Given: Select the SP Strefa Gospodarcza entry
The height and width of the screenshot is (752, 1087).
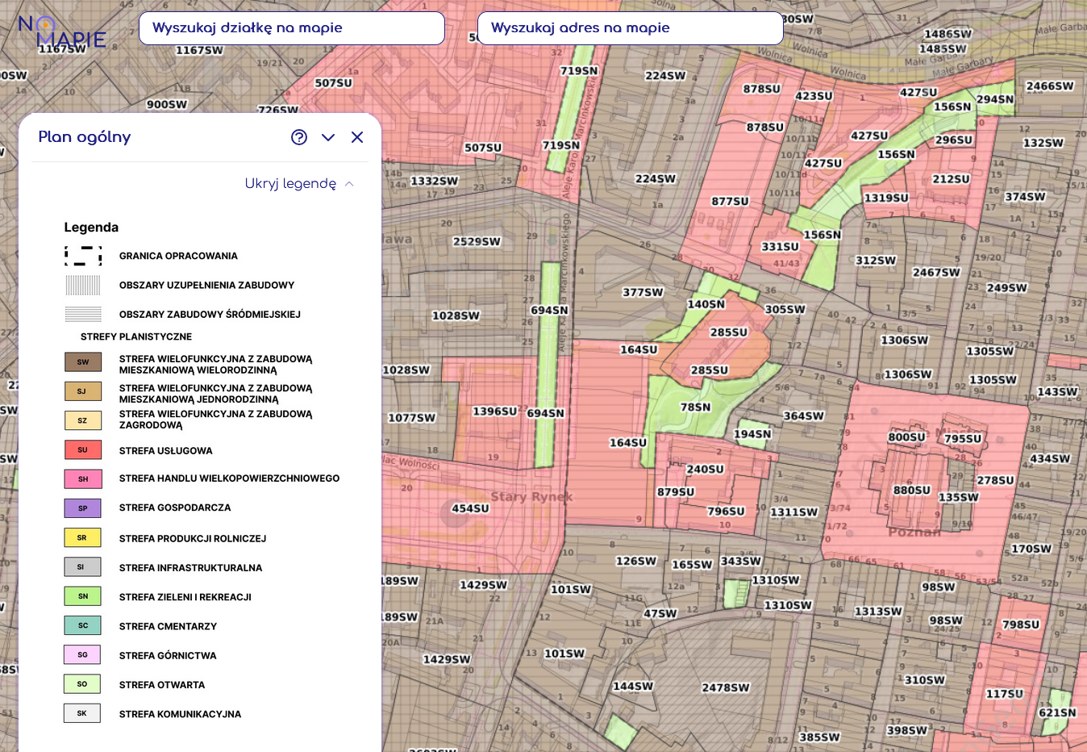Looking at the screenshot, I should [x=81, y=508].
